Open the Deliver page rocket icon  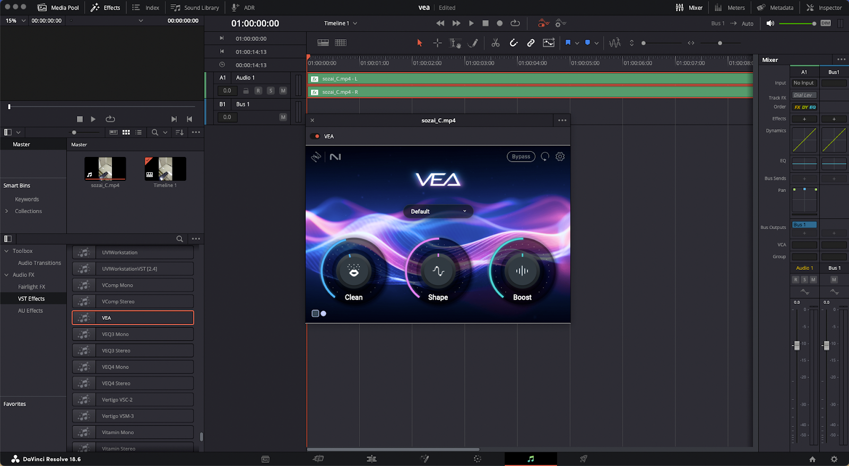[x=584, y=459]
